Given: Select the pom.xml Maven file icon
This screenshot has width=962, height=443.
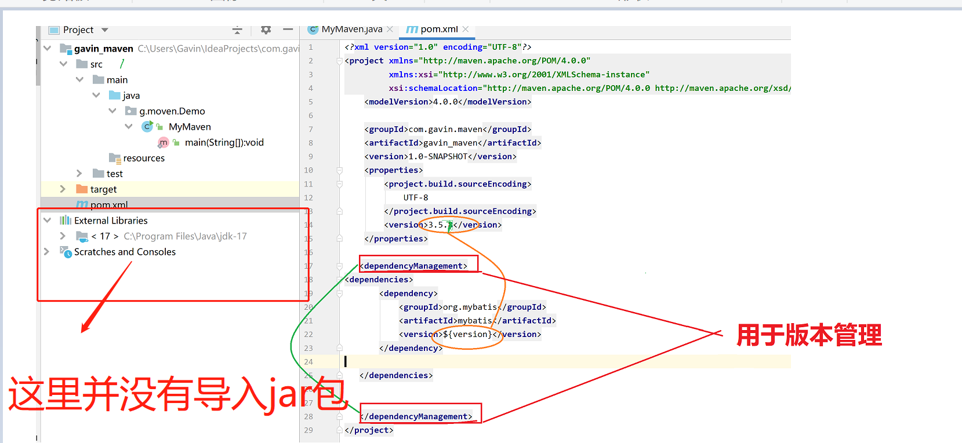Looking at the screenshot, I should pos(82,204).
